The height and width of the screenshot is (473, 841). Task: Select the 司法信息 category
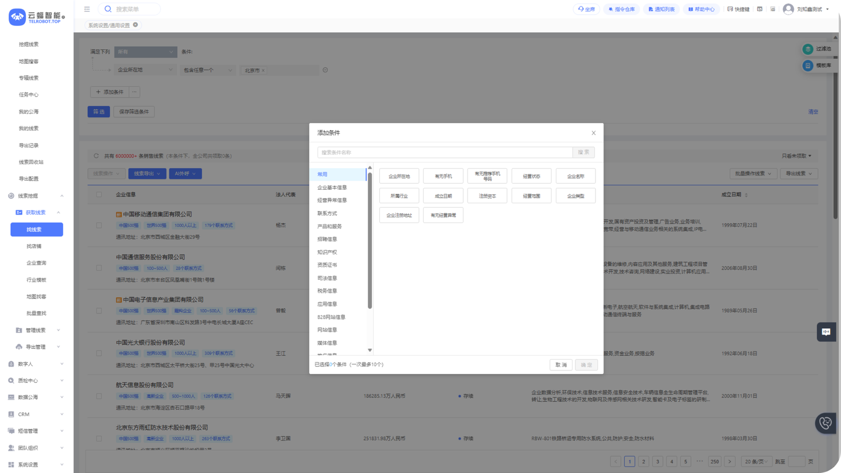pyautogui.click(x=338, y=278)
